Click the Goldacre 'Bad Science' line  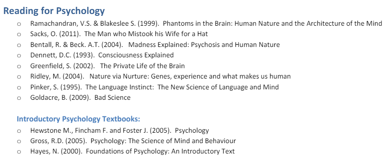coord(80,98)
